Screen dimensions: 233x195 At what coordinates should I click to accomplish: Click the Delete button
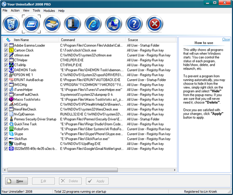point(70,181)
